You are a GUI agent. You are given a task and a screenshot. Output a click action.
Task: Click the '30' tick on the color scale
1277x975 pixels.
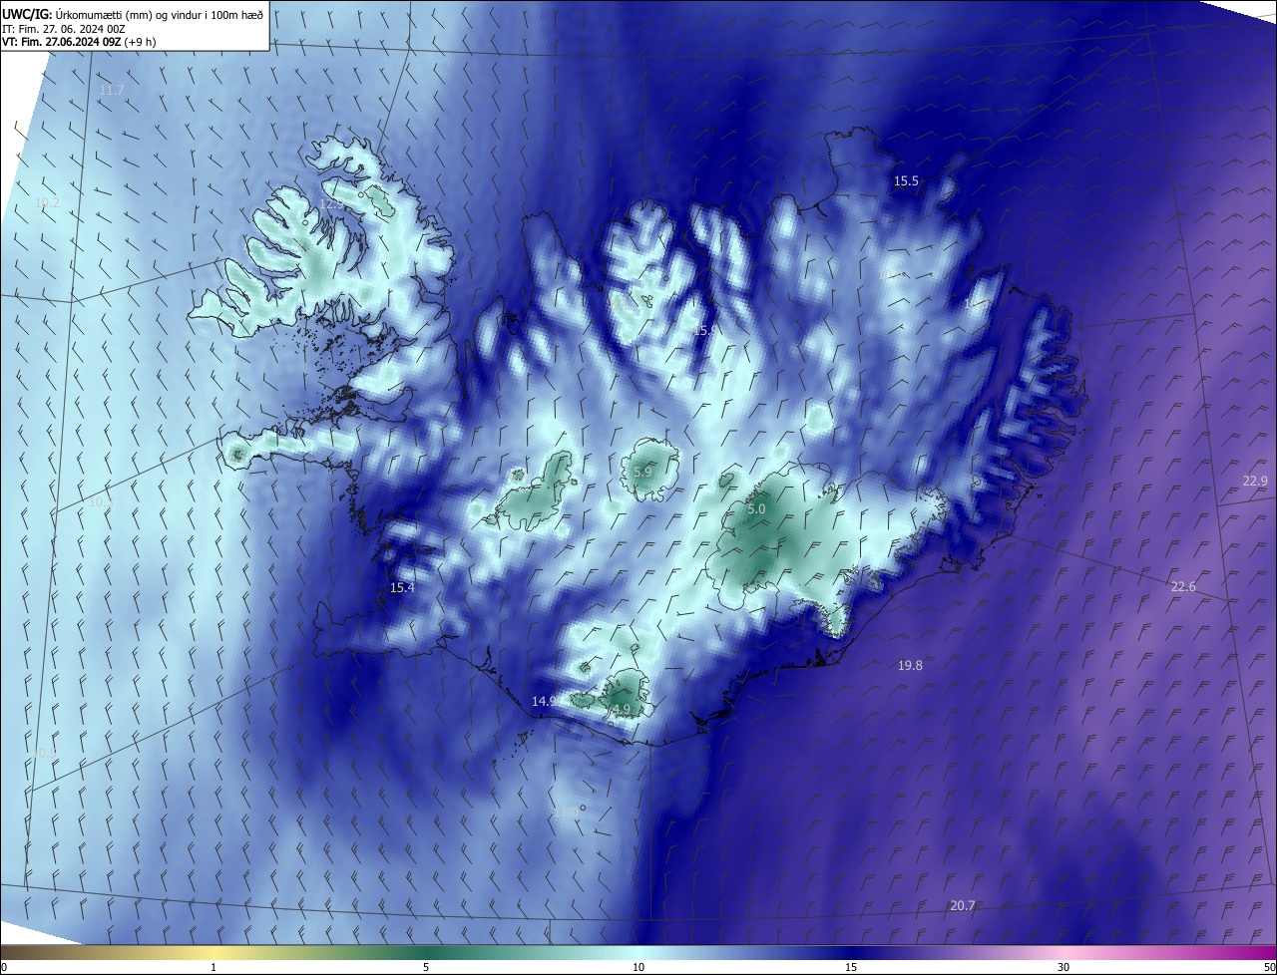point(1064,967)
